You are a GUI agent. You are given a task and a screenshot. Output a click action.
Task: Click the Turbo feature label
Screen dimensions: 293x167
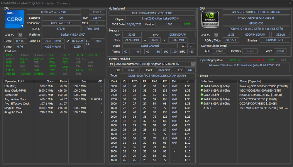[79, 70]
